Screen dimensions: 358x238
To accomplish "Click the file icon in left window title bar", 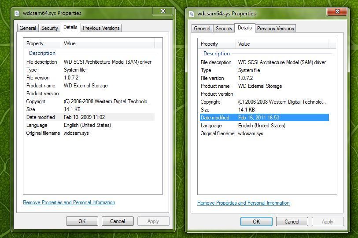I will click(17, 14).
